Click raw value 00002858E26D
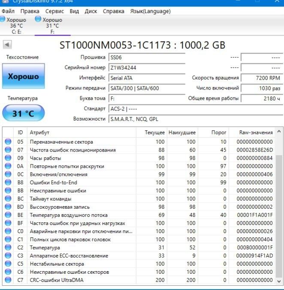The image size is (284, 290). point(255,150)
